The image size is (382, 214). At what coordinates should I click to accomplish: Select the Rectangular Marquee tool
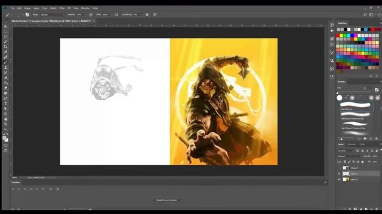(x=5, y=32)
